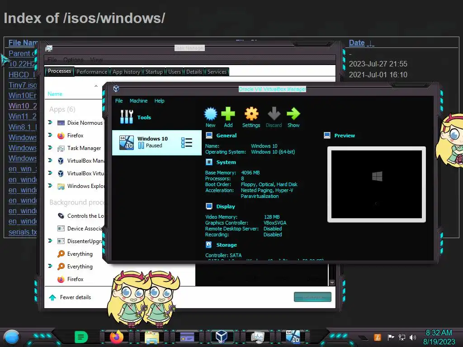The height and width of the screenshot is (347, 463).
Task: Open the serials.txt link
Action: [23, 232]
